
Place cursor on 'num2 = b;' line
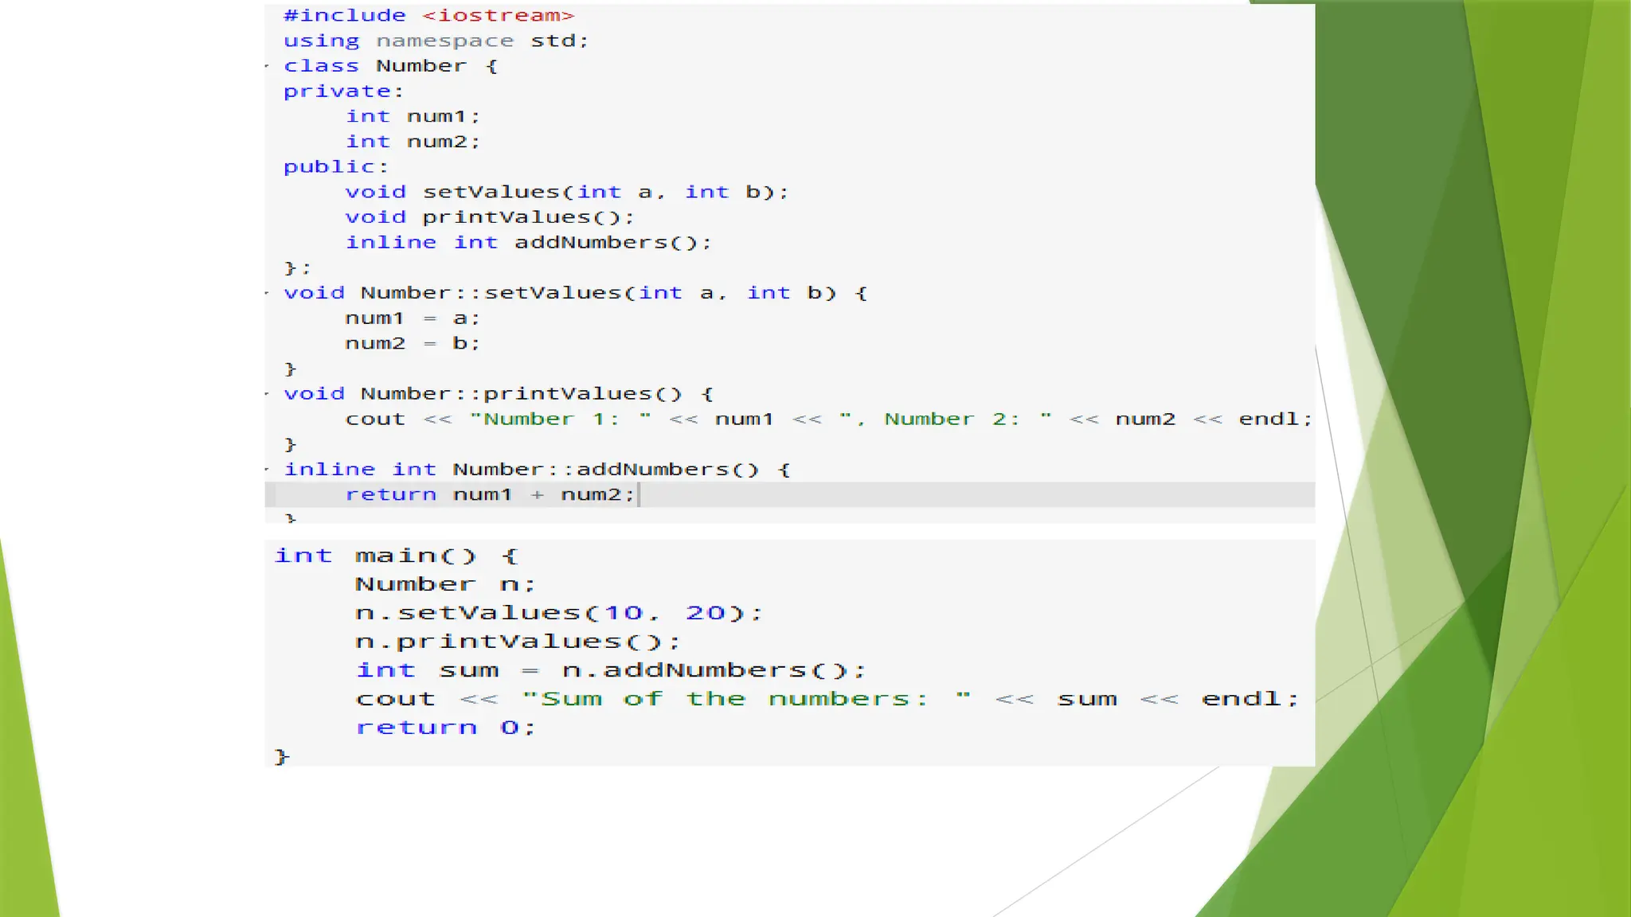pos(413,344)
